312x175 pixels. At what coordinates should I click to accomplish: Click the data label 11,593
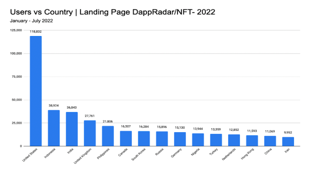[252, 131]
